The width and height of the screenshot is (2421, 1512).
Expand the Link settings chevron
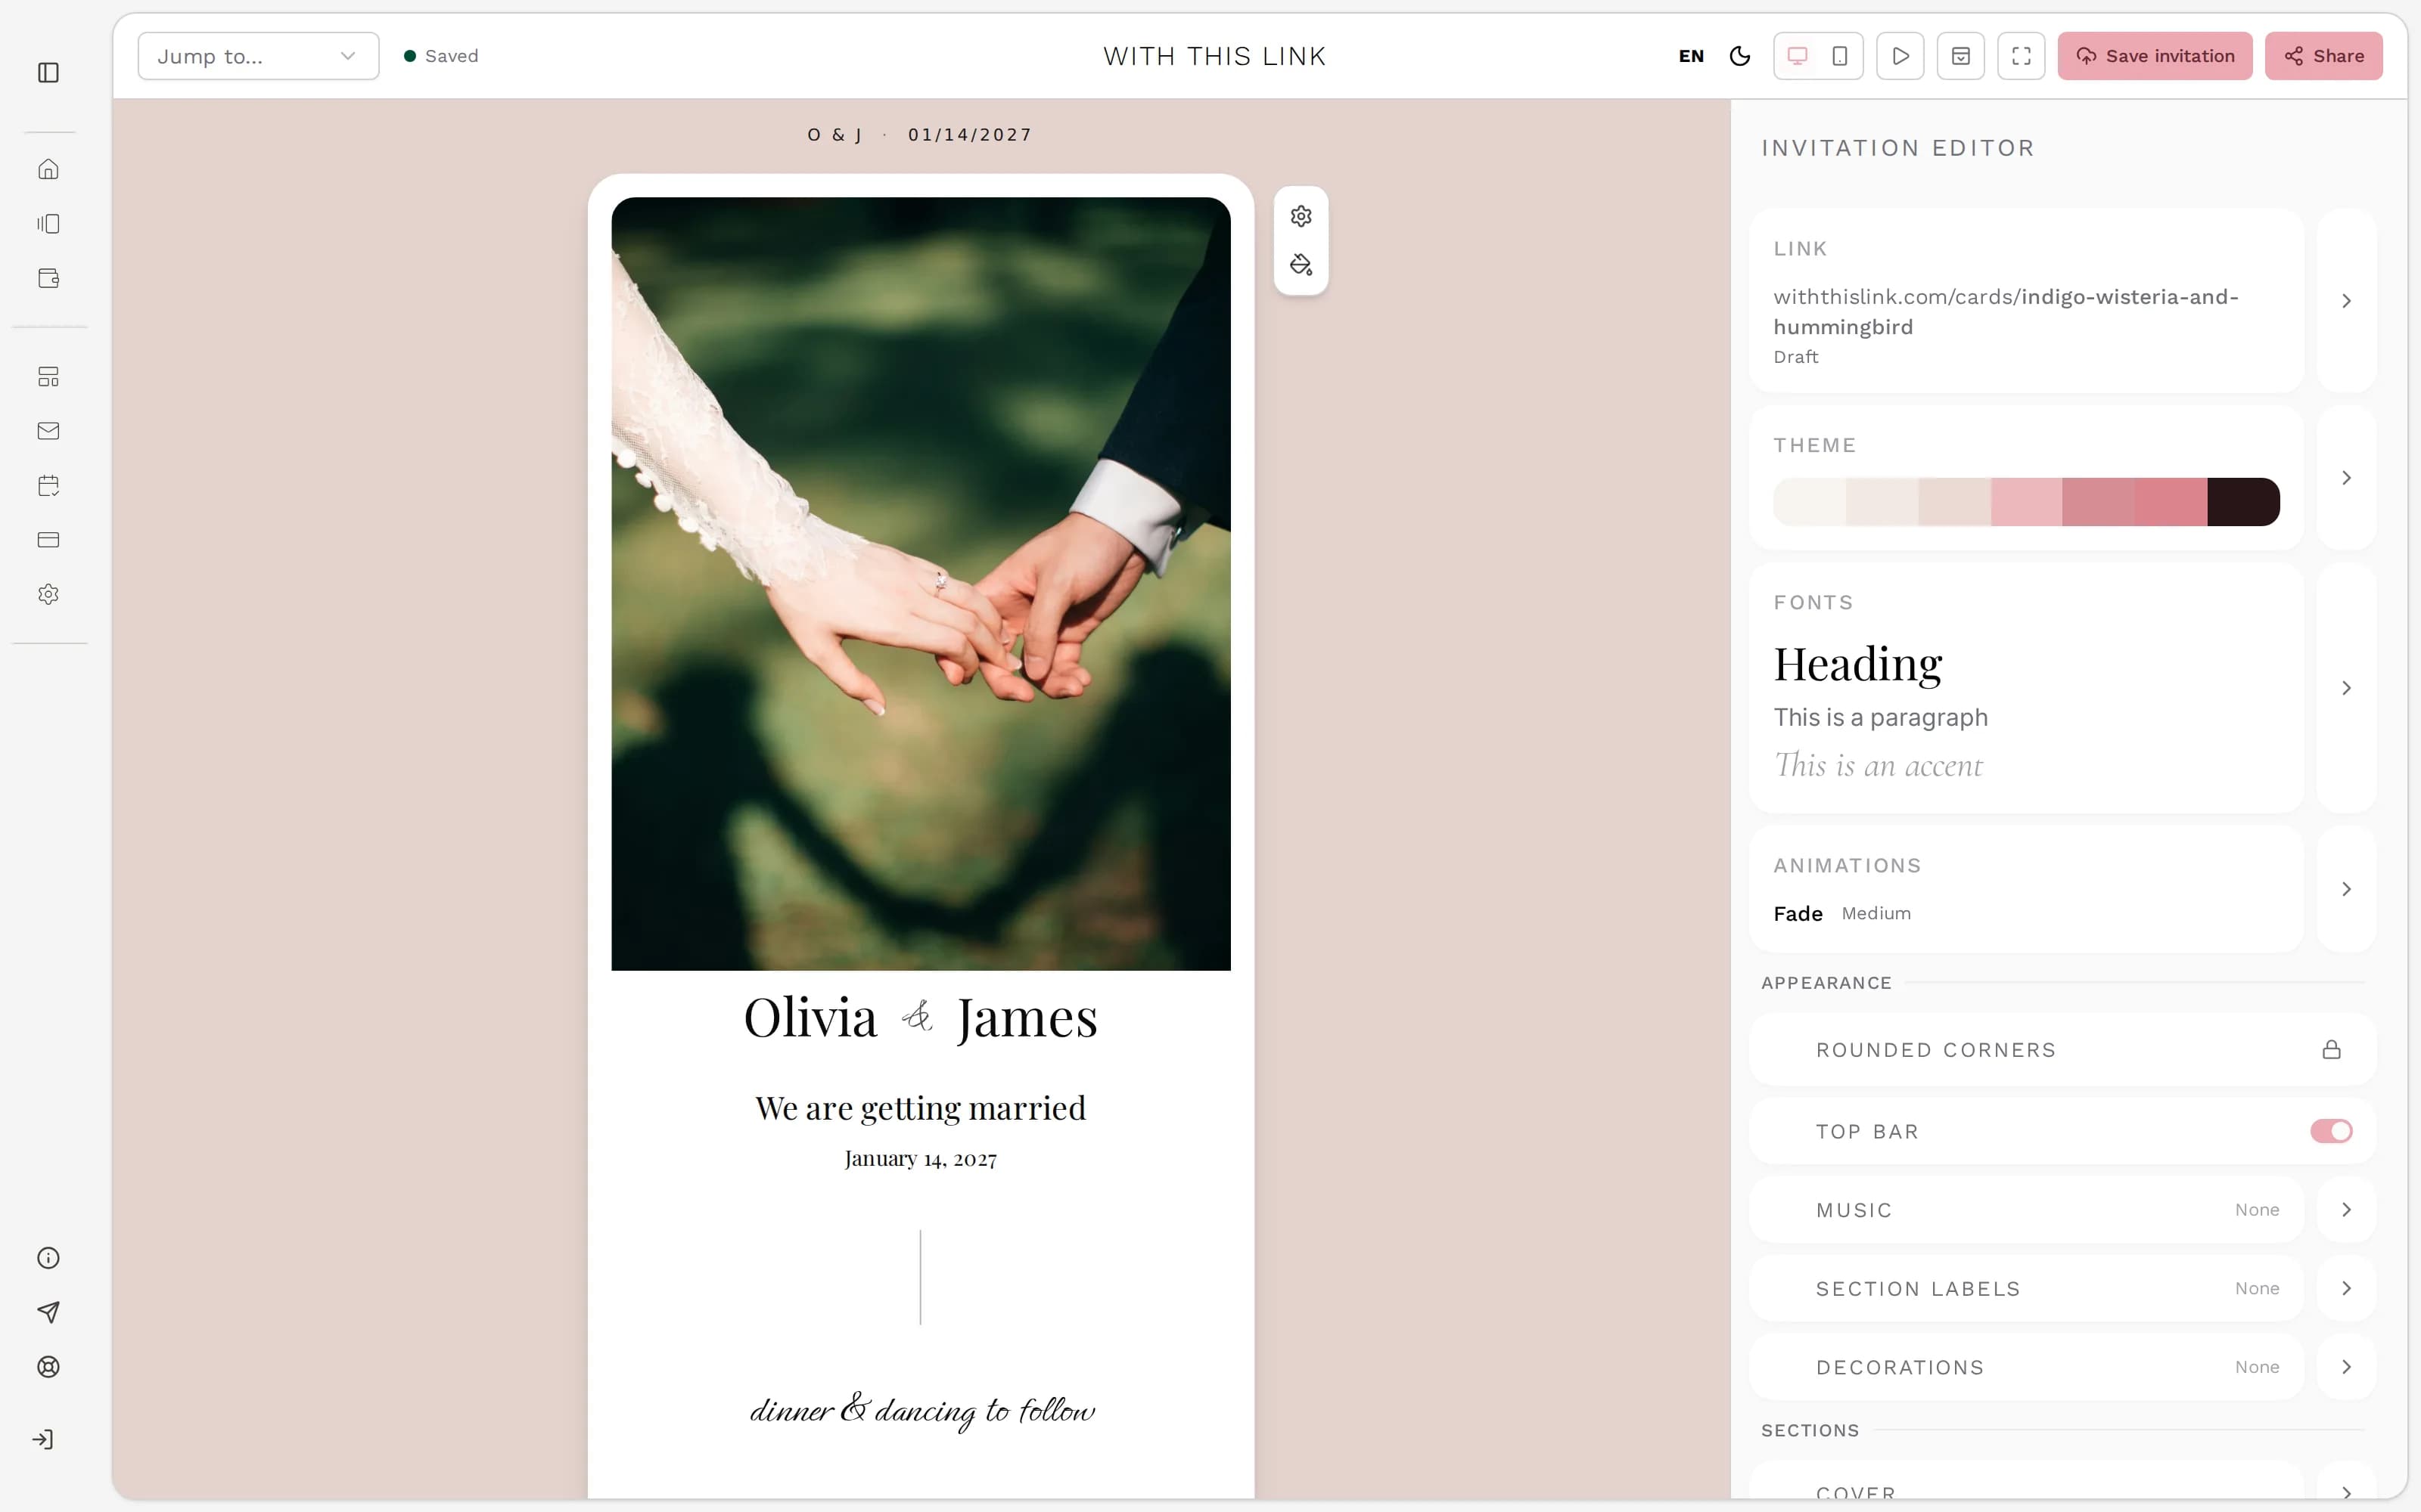click(x=2346, y=301)
